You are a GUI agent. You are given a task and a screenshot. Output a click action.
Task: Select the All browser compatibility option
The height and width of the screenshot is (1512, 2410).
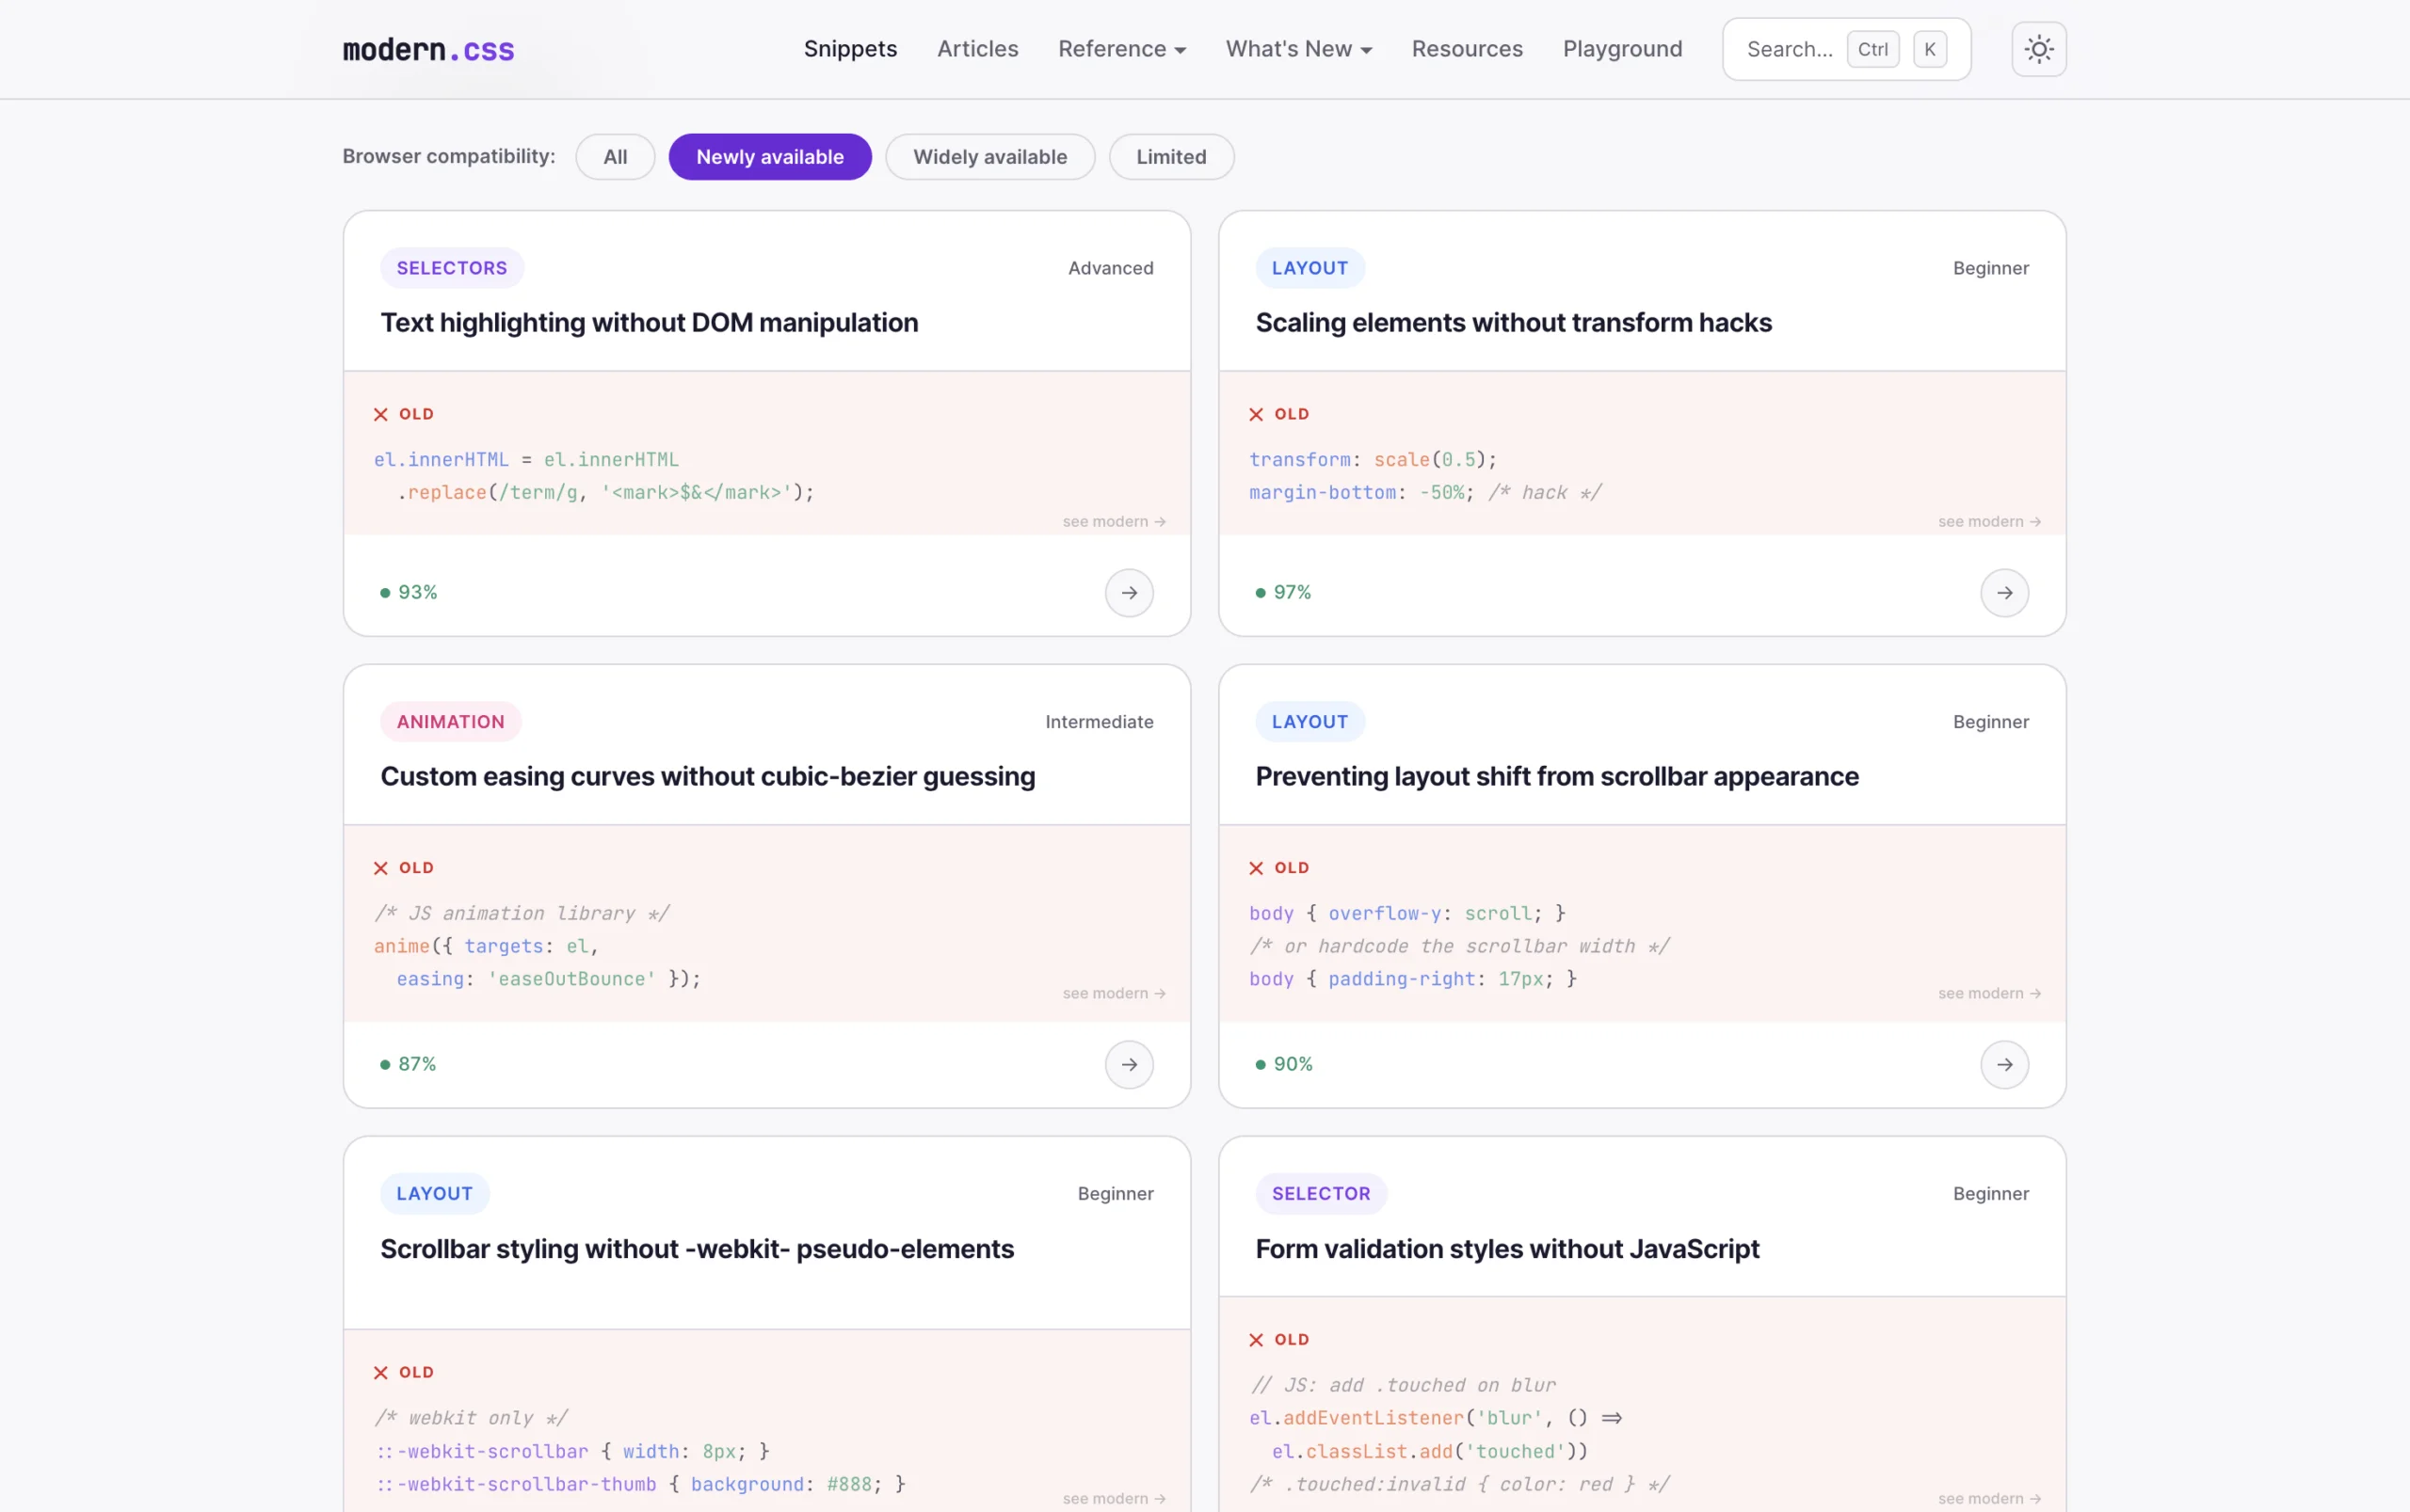tap(614, 156)
